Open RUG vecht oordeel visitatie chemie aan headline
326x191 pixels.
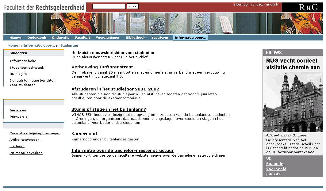coord(293,64)
